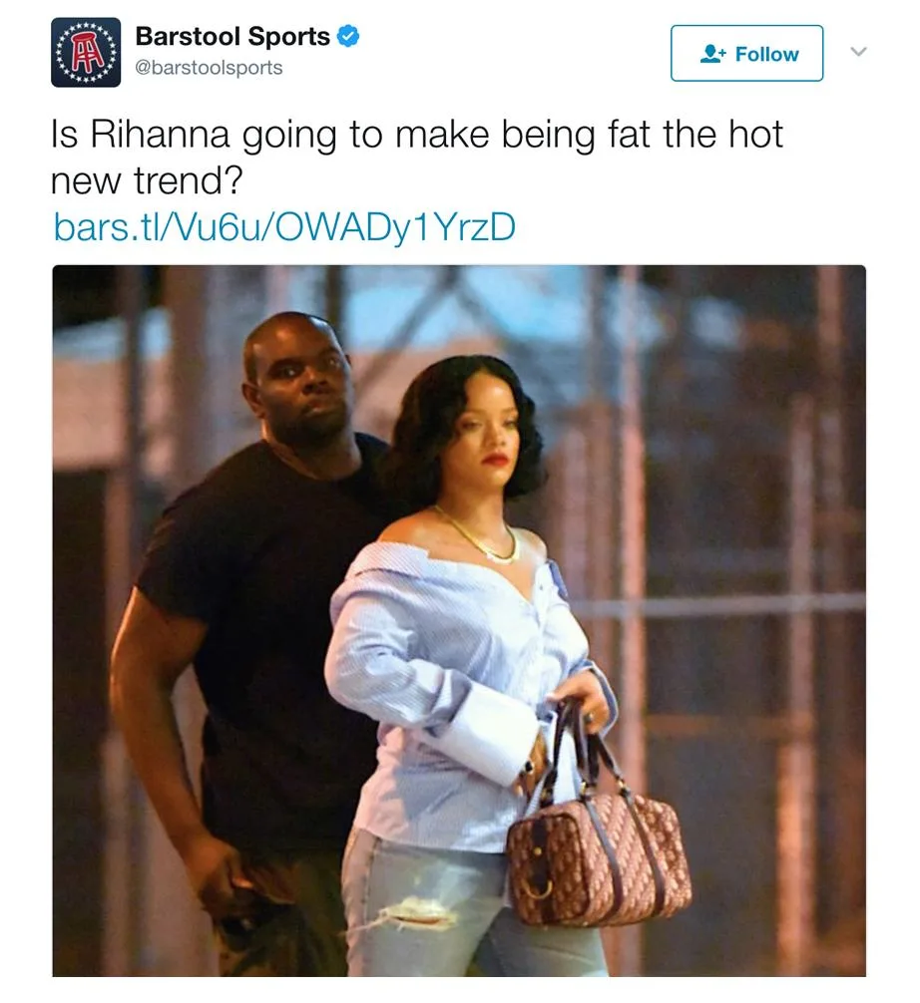Open the @barstoolsports handle
Image resolution: width=920 pixels, height=1003 pixels.
click(209, 68)
